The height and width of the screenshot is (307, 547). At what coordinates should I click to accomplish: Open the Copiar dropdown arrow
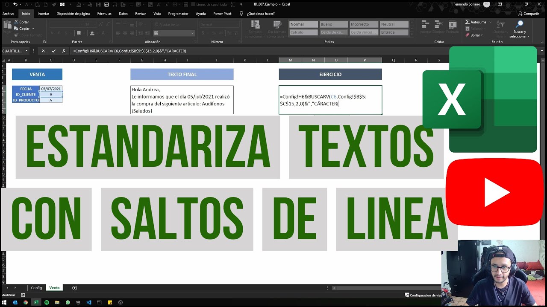pyautogui.click(x=33, y=29)
